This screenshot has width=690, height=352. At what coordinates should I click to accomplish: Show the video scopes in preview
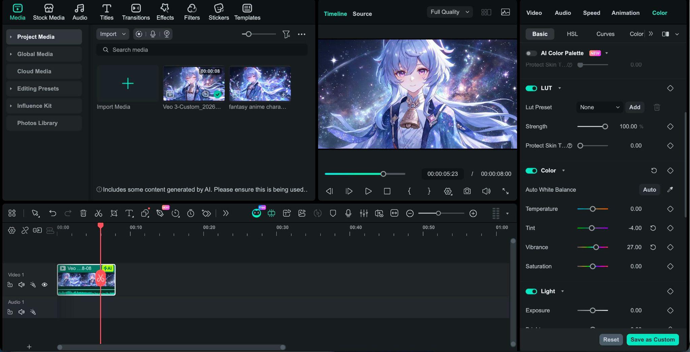coord(505,12)
